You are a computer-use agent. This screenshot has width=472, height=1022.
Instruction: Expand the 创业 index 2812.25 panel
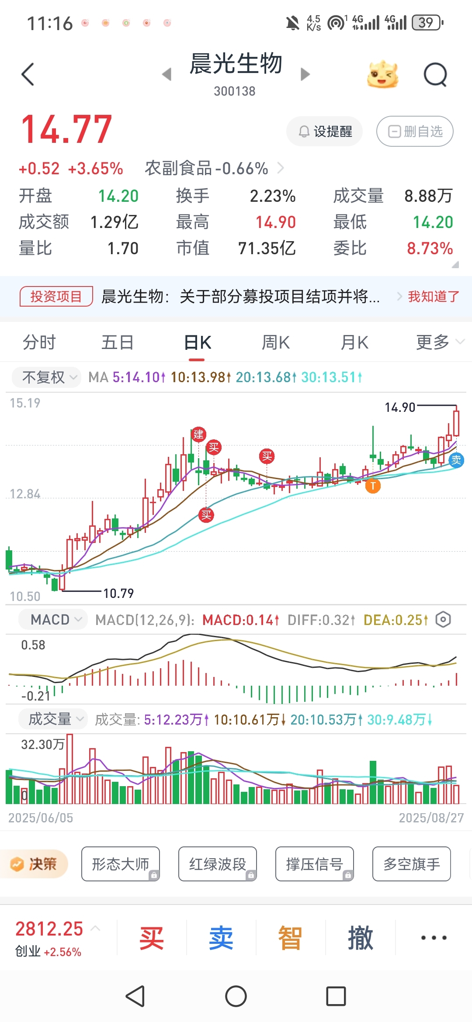point(58,937)
